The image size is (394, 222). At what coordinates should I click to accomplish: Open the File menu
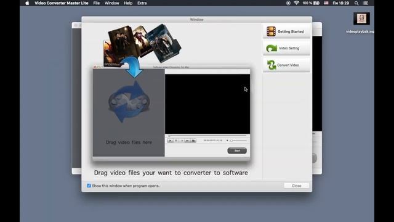[97, 3]
